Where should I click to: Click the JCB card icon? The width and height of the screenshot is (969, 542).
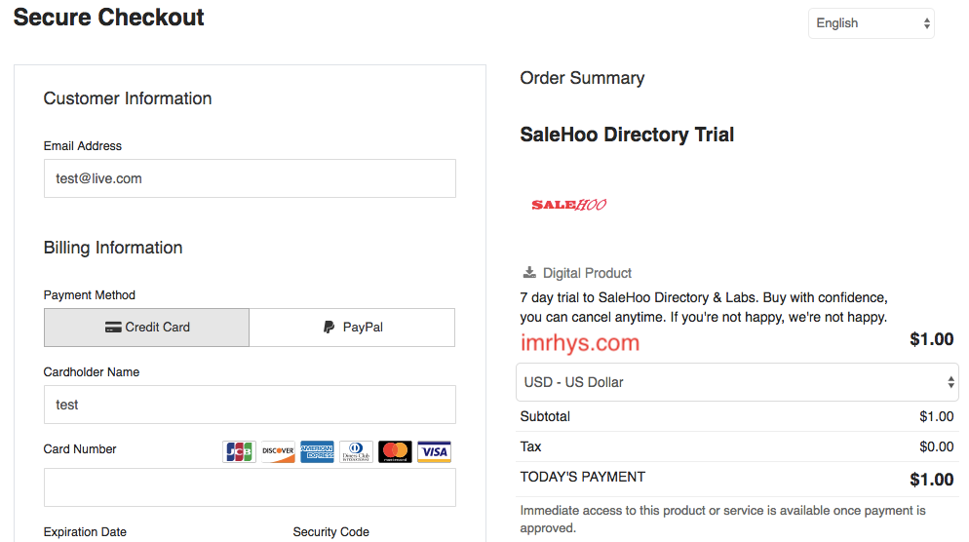tap(239, 451)
